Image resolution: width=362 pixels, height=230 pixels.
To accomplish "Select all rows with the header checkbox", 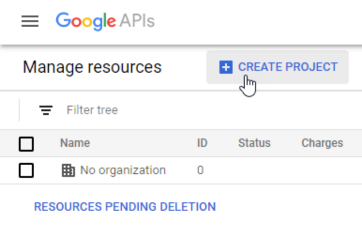I will coord(26,143).
